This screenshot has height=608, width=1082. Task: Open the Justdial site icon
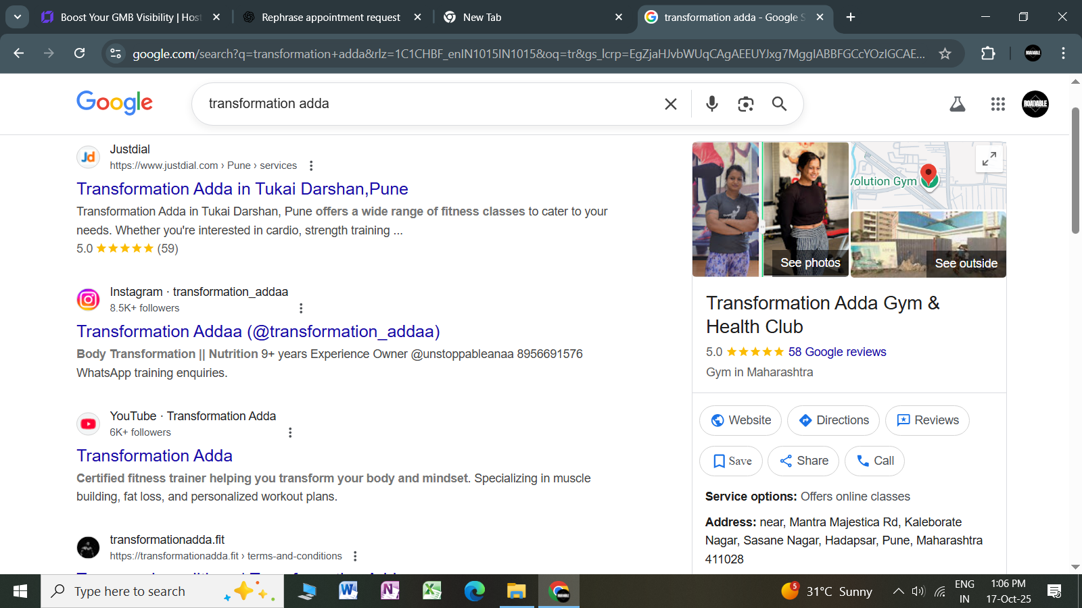(x=88, y=157)
